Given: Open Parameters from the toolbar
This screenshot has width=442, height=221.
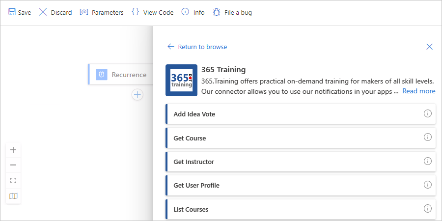Looking at the screenshot, I should [x=84, y=12].
